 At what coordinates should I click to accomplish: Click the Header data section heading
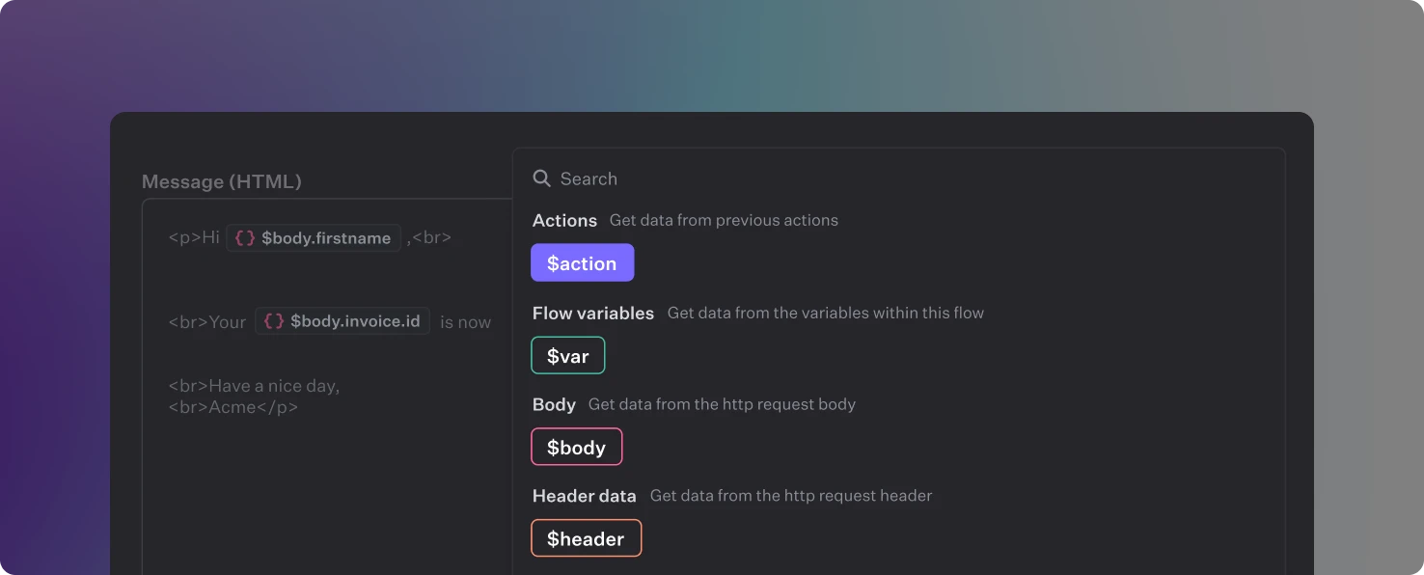click(x=584, y=495)
